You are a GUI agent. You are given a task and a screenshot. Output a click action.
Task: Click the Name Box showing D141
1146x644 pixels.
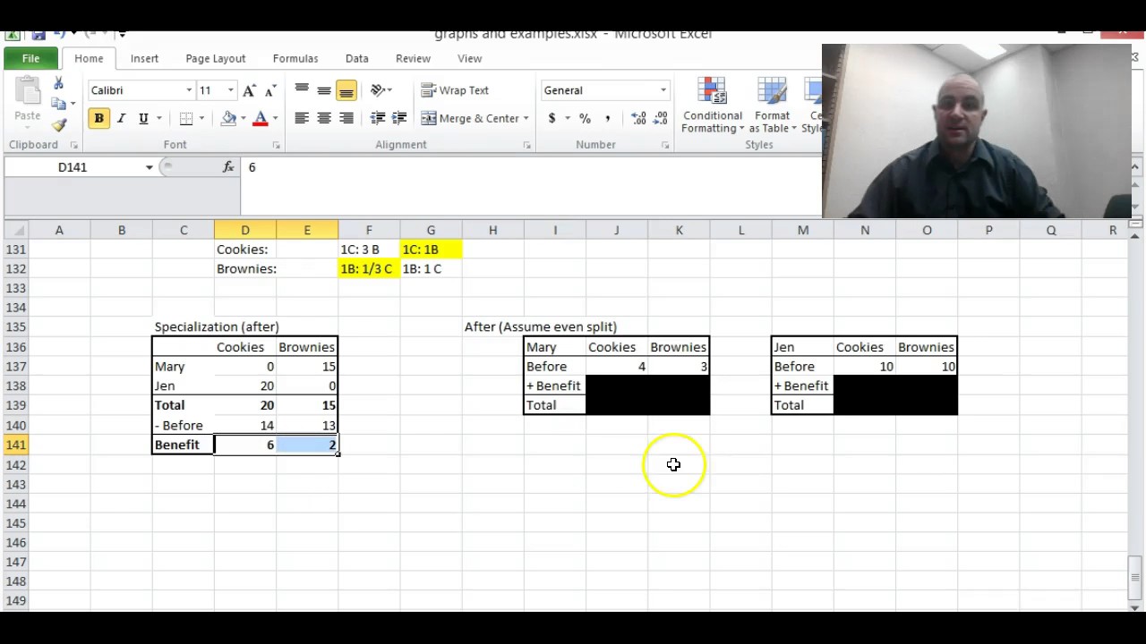click(x=73, y=167)
